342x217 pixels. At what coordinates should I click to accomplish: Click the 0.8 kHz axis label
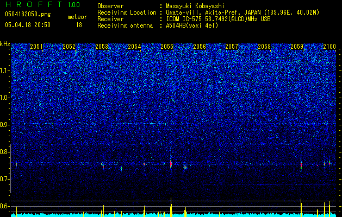[5, 152]
